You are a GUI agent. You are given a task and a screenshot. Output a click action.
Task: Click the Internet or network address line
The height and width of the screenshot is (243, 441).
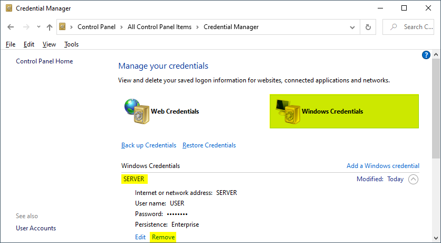[x=186, y=193]
